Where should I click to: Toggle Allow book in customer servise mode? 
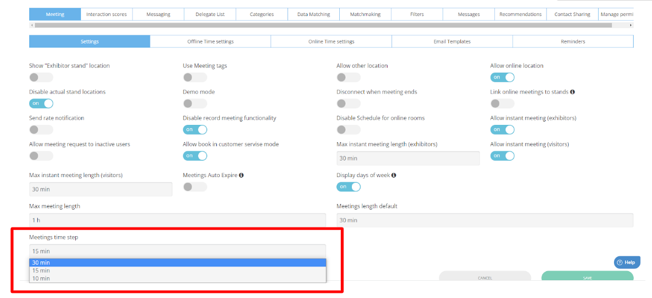coord(195,156)
